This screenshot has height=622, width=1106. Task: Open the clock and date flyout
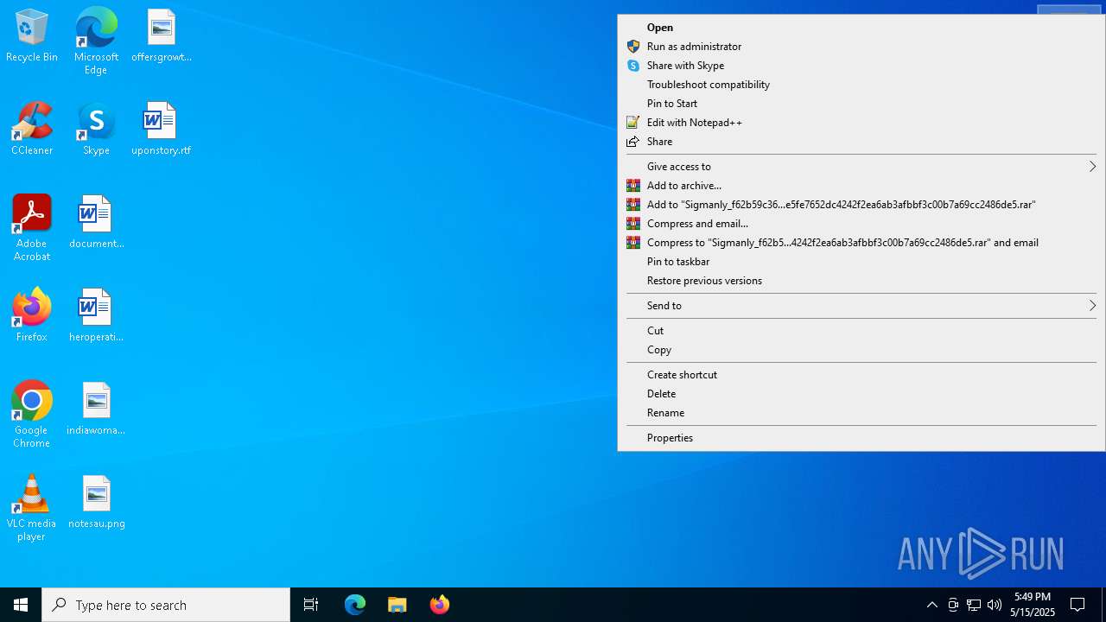pyautogui.click(x=1033, y=605)
